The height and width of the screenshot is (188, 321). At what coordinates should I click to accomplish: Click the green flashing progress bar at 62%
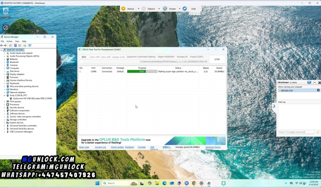pyautogui.click(x=142, y=72)
